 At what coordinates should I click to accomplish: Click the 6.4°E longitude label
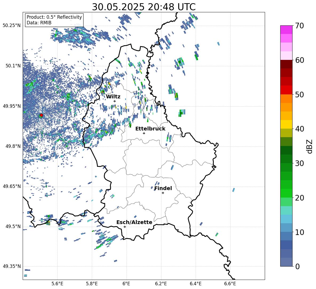click(x=195, y=284)
